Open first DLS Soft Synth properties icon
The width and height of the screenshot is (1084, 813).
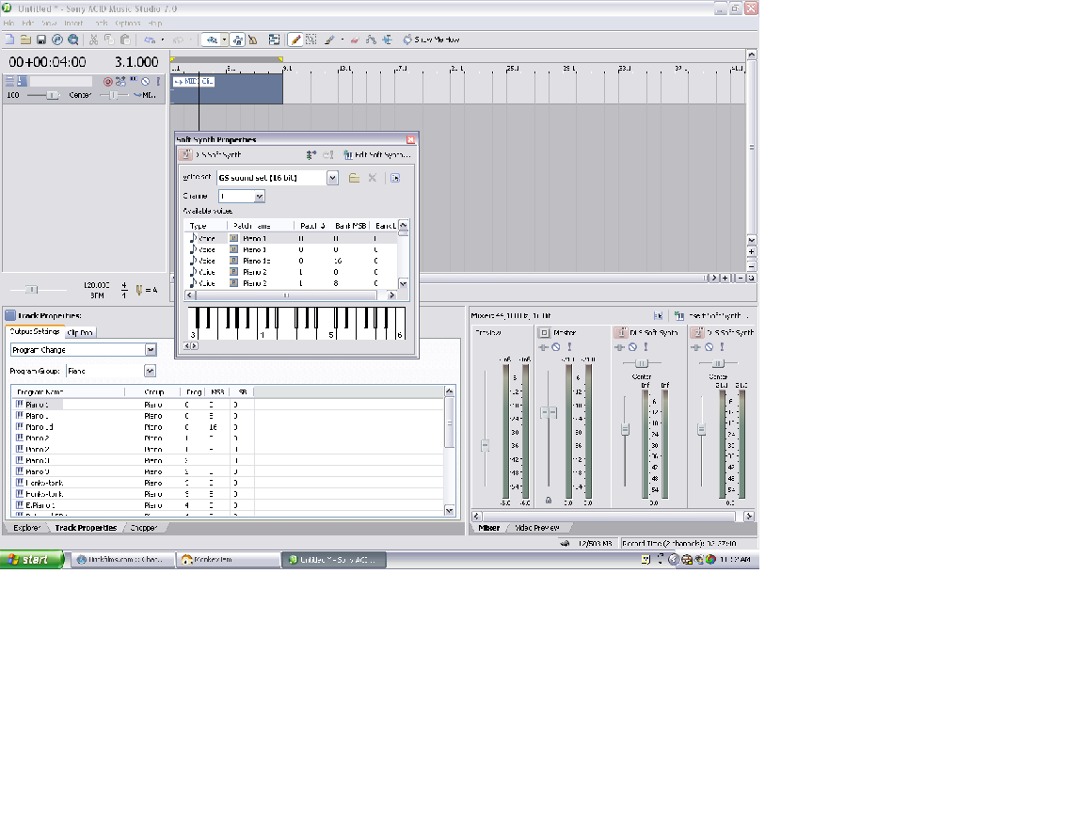(621, 332)
